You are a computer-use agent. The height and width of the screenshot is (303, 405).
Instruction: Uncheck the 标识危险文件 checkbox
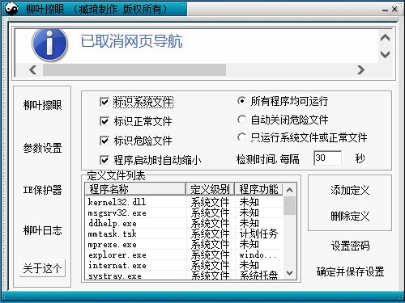[104, 141]
